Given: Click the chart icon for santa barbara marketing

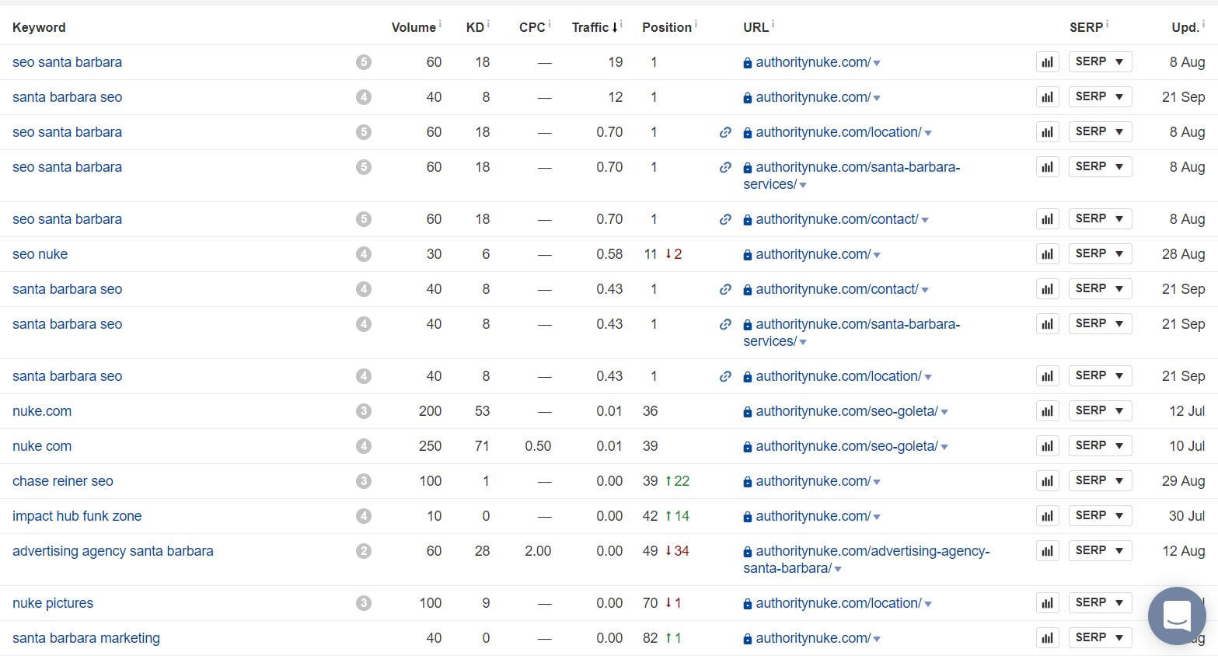Looking at the screenshot, I should click(x=1047, y=638).
